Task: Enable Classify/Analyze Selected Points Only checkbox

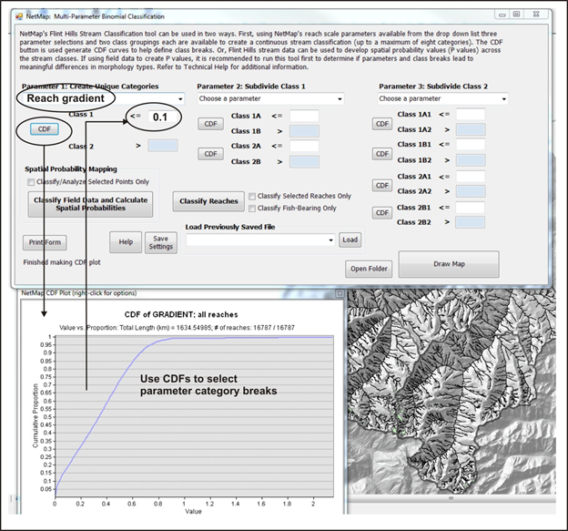Action: pos(32,182)
